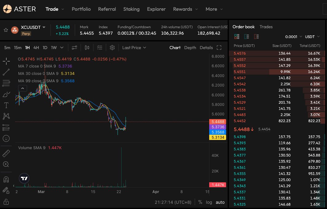Open the indicators settings icon
This screenshot has height=209, width=327.
click(74, 48)
